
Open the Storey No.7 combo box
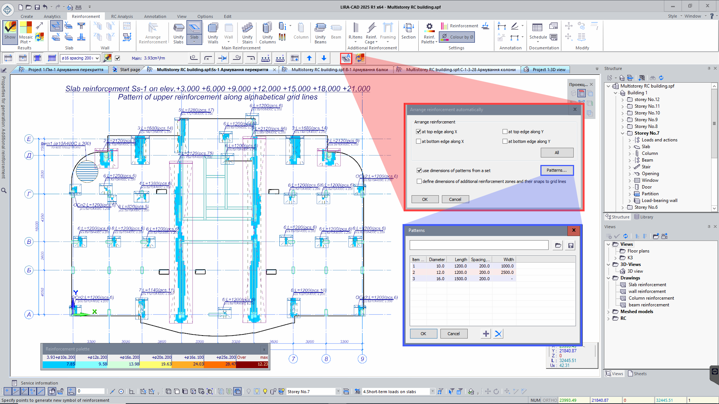[x=338, y=392]
